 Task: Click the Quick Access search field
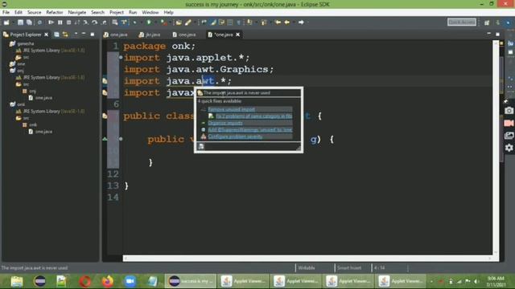point(461,22)
